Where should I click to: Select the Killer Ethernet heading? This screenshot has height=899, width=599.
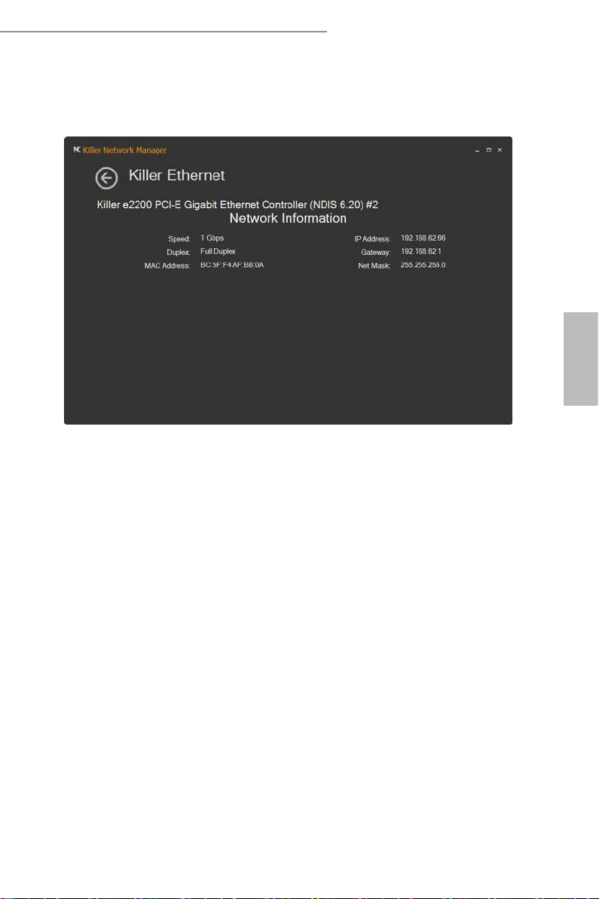pos(176,176)
